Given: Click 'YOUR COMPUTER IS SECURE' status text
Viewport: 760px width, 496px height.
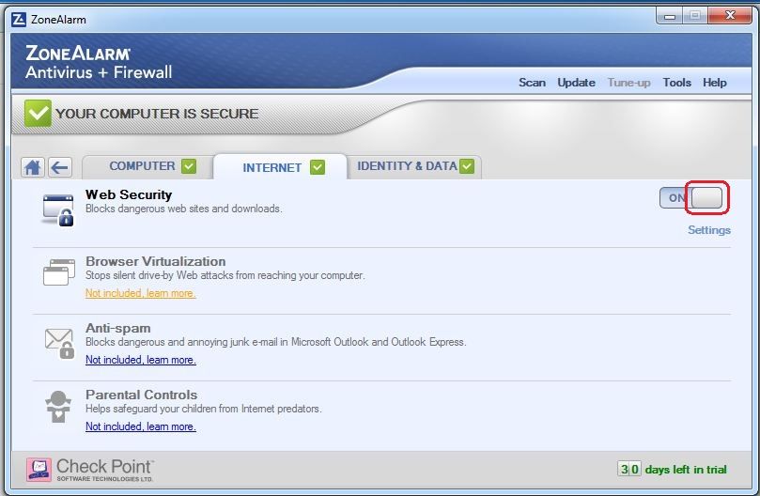Looking at the screenshot, I should (x=157, y=114).
